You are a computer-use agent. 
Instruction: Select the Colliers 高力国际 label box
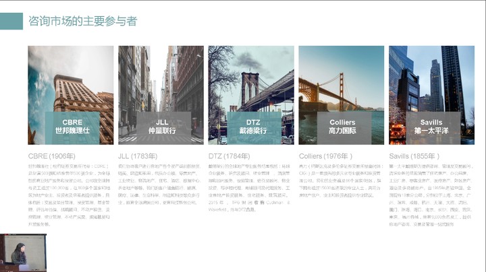click(344, 128)
